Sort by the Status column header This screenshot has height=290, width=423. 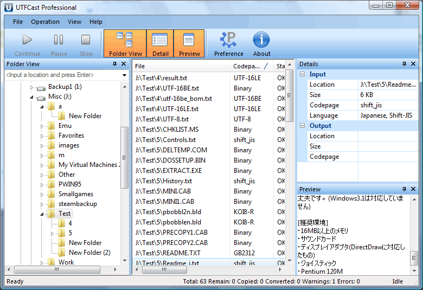(279, 66)
